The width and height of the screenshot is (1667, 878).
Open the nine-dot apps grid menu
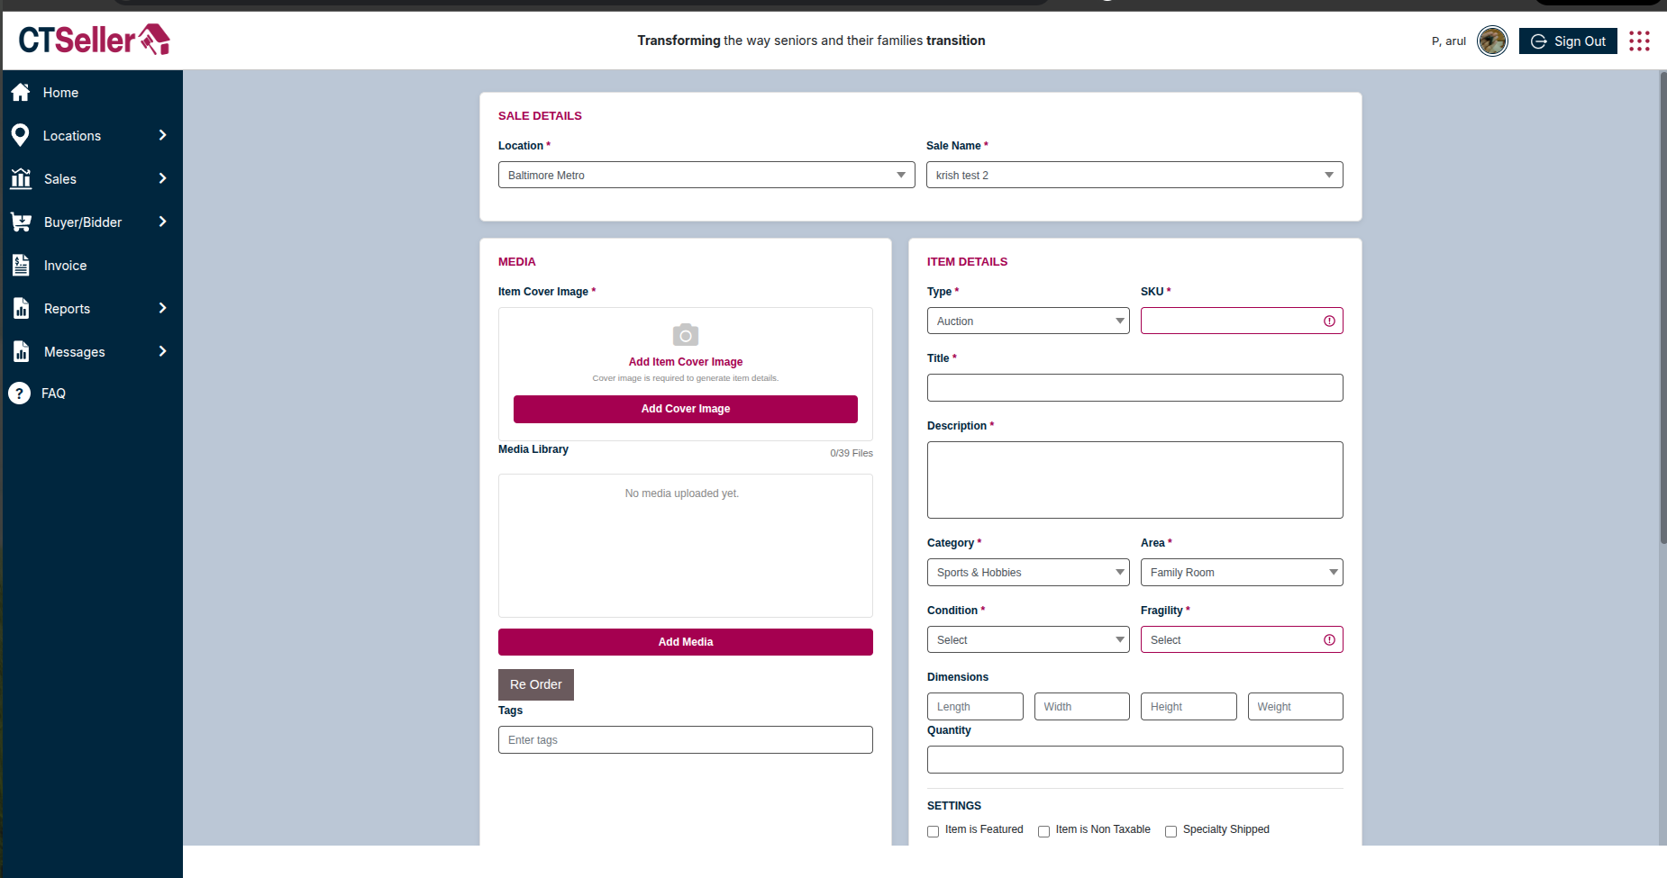click(1639, 41)
